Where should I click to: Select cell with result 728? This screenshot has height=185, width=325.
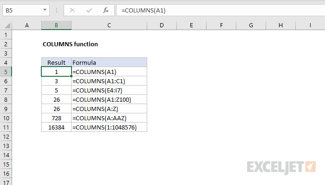[56, 118]
